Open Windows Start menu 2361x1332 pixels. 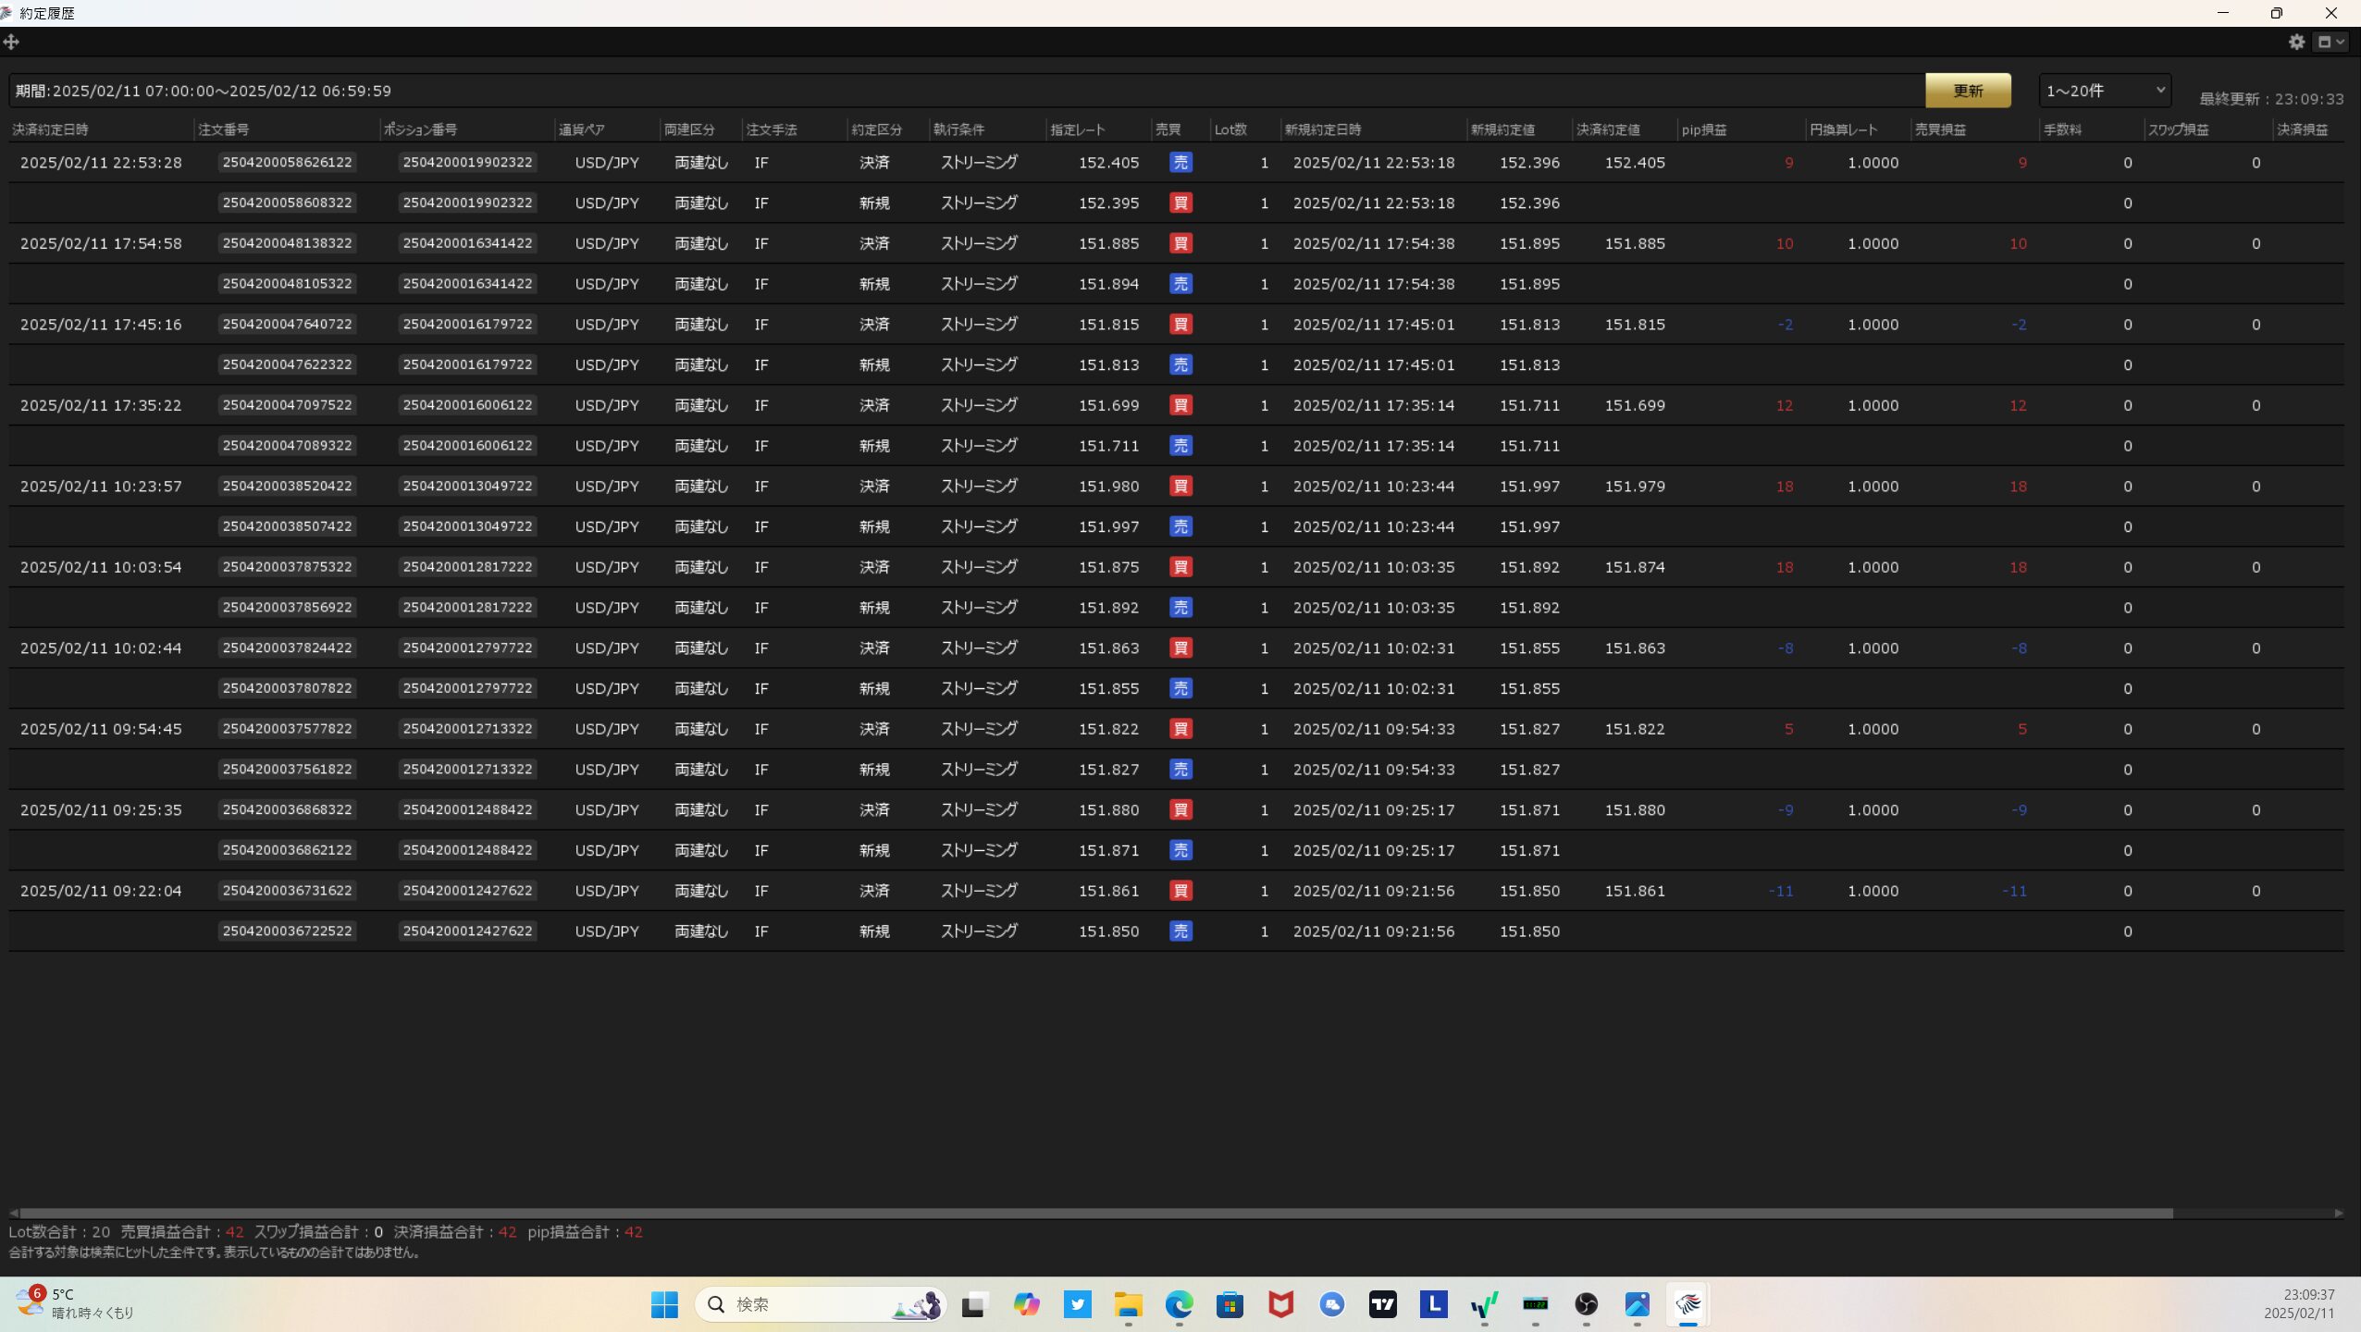click(x=664, y=1304)
